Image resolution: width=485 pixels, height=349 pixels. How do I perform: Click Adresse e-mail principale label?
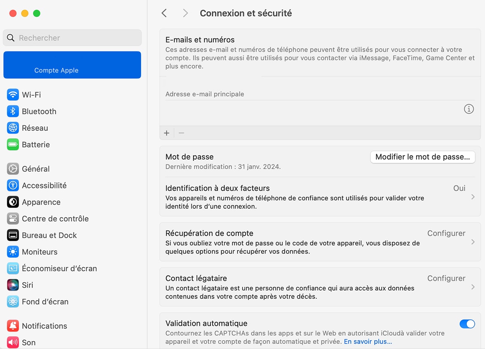pyautogui.click(x=205, y=94)
